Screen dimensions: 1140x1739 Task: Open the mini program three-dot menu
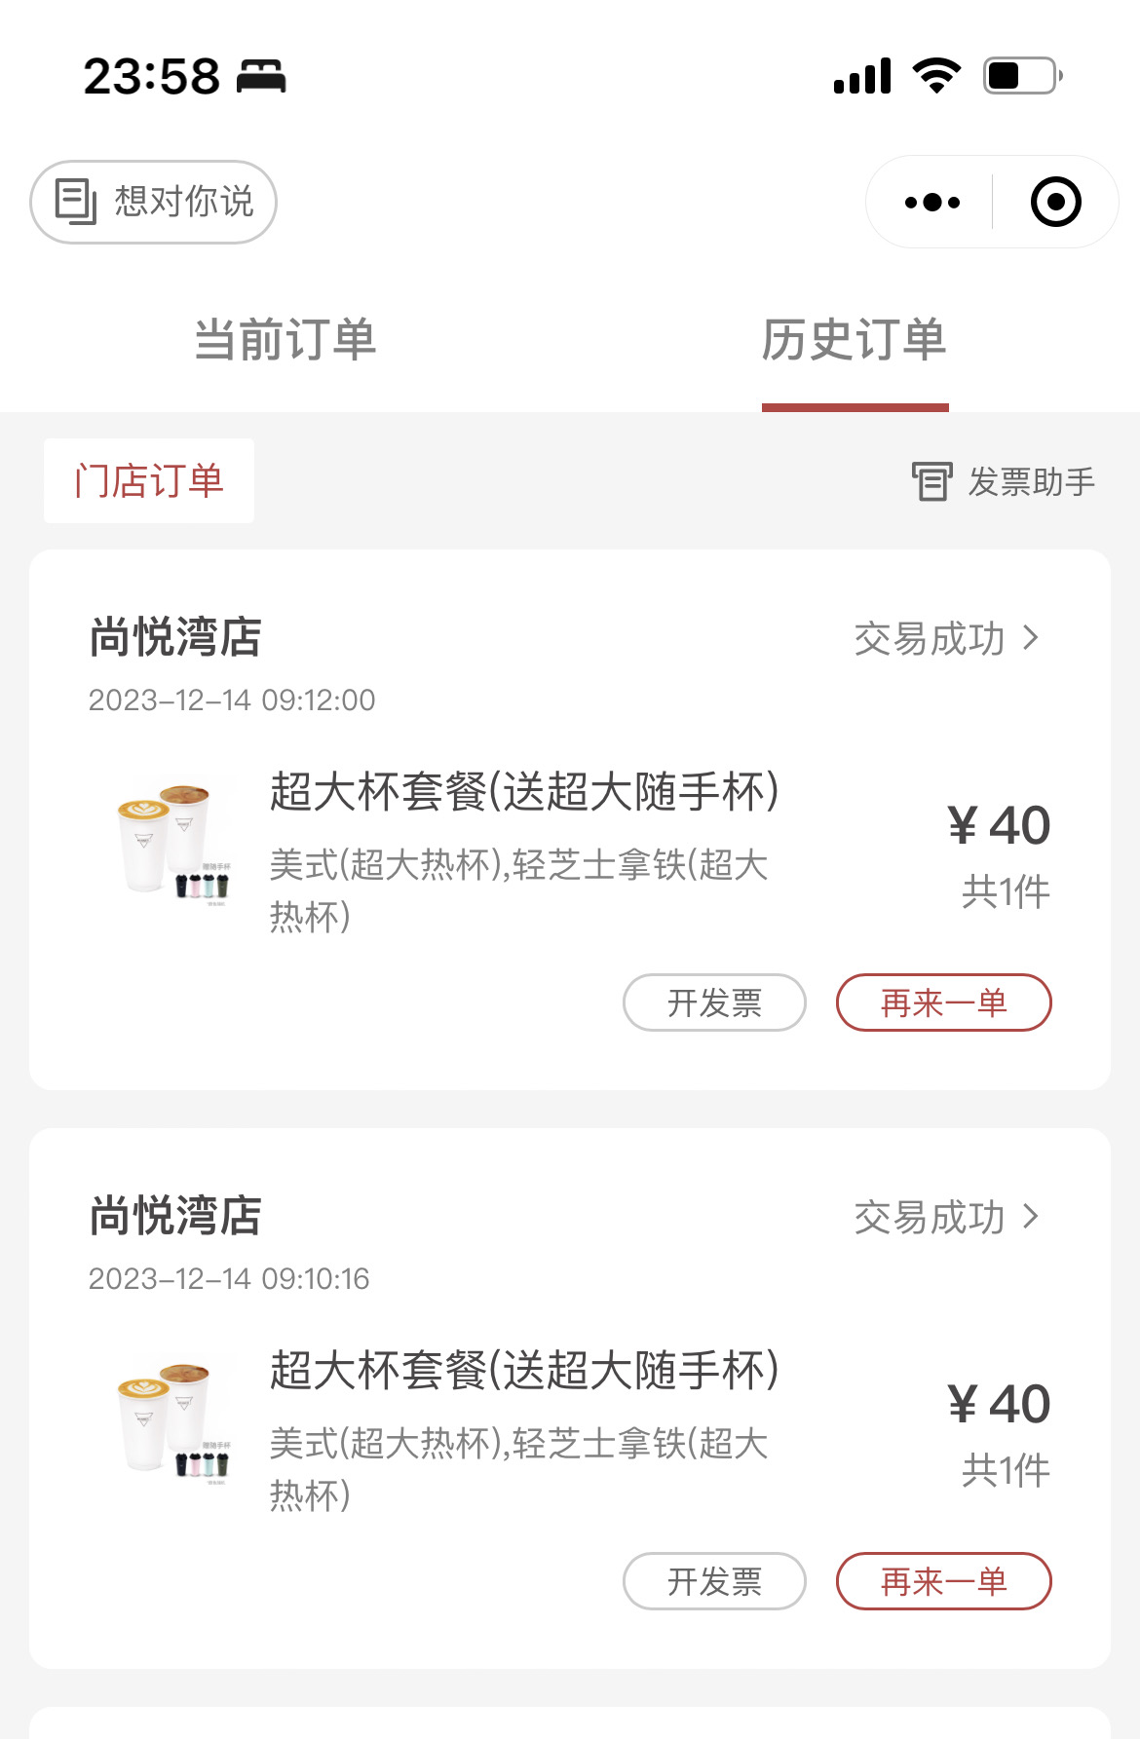tap(931, 203)
